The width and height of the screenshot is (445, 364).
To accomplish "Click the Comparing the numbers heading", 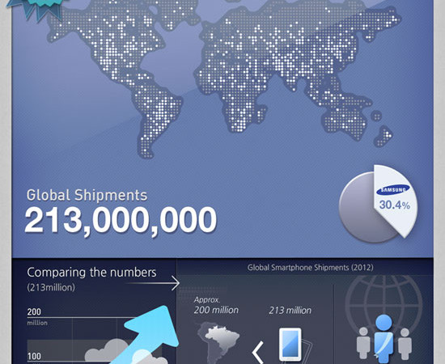I will pos(91,273).
